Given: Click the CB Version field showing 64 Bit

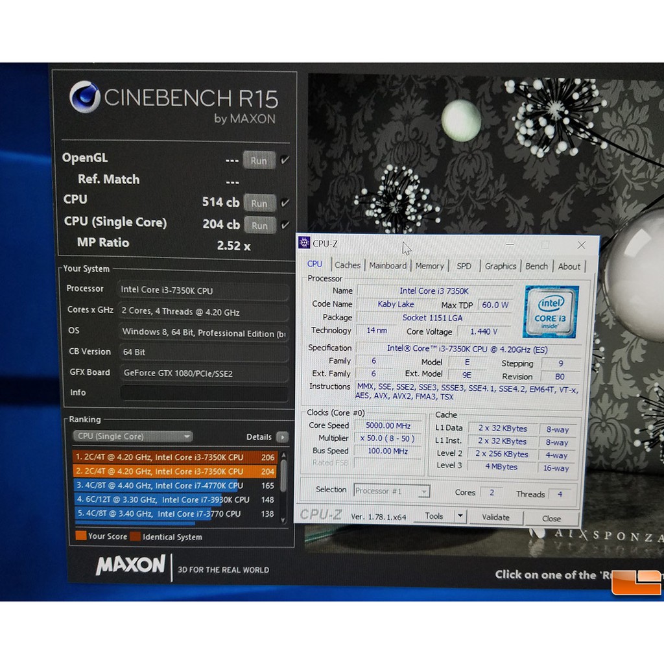Looking at the screenshot, I should pyautogui.click(x=204, y=352).
